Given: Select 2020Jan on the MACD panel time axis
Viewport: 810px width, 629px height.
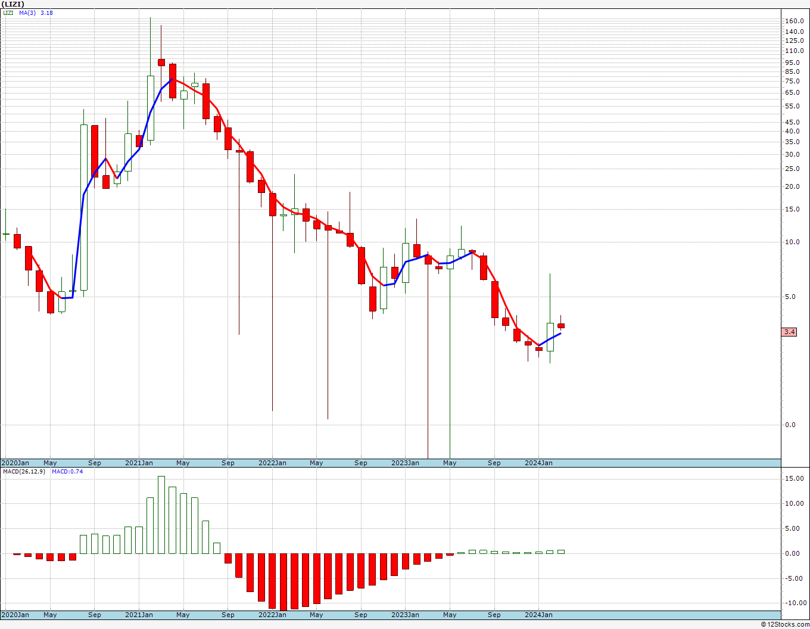Looking at the screenshot, I should (x=15, y=615).
